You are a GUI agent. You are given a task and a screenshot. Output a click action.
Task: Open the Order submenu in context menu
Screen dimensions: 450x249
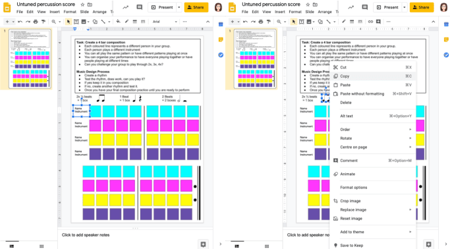[x=372, y=129]
